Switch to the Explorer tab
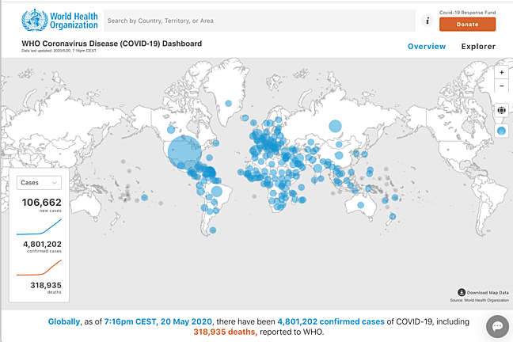 click(x=478, y=47)
